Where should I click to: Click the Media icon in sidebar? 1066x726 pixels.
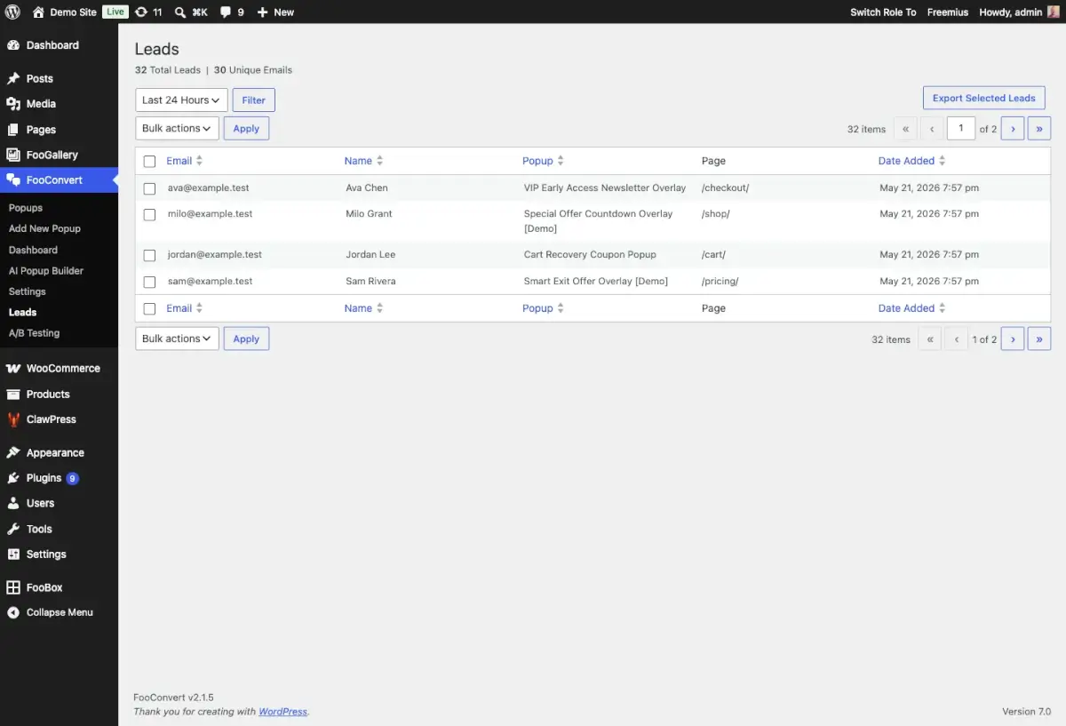(x=13, y=104)
